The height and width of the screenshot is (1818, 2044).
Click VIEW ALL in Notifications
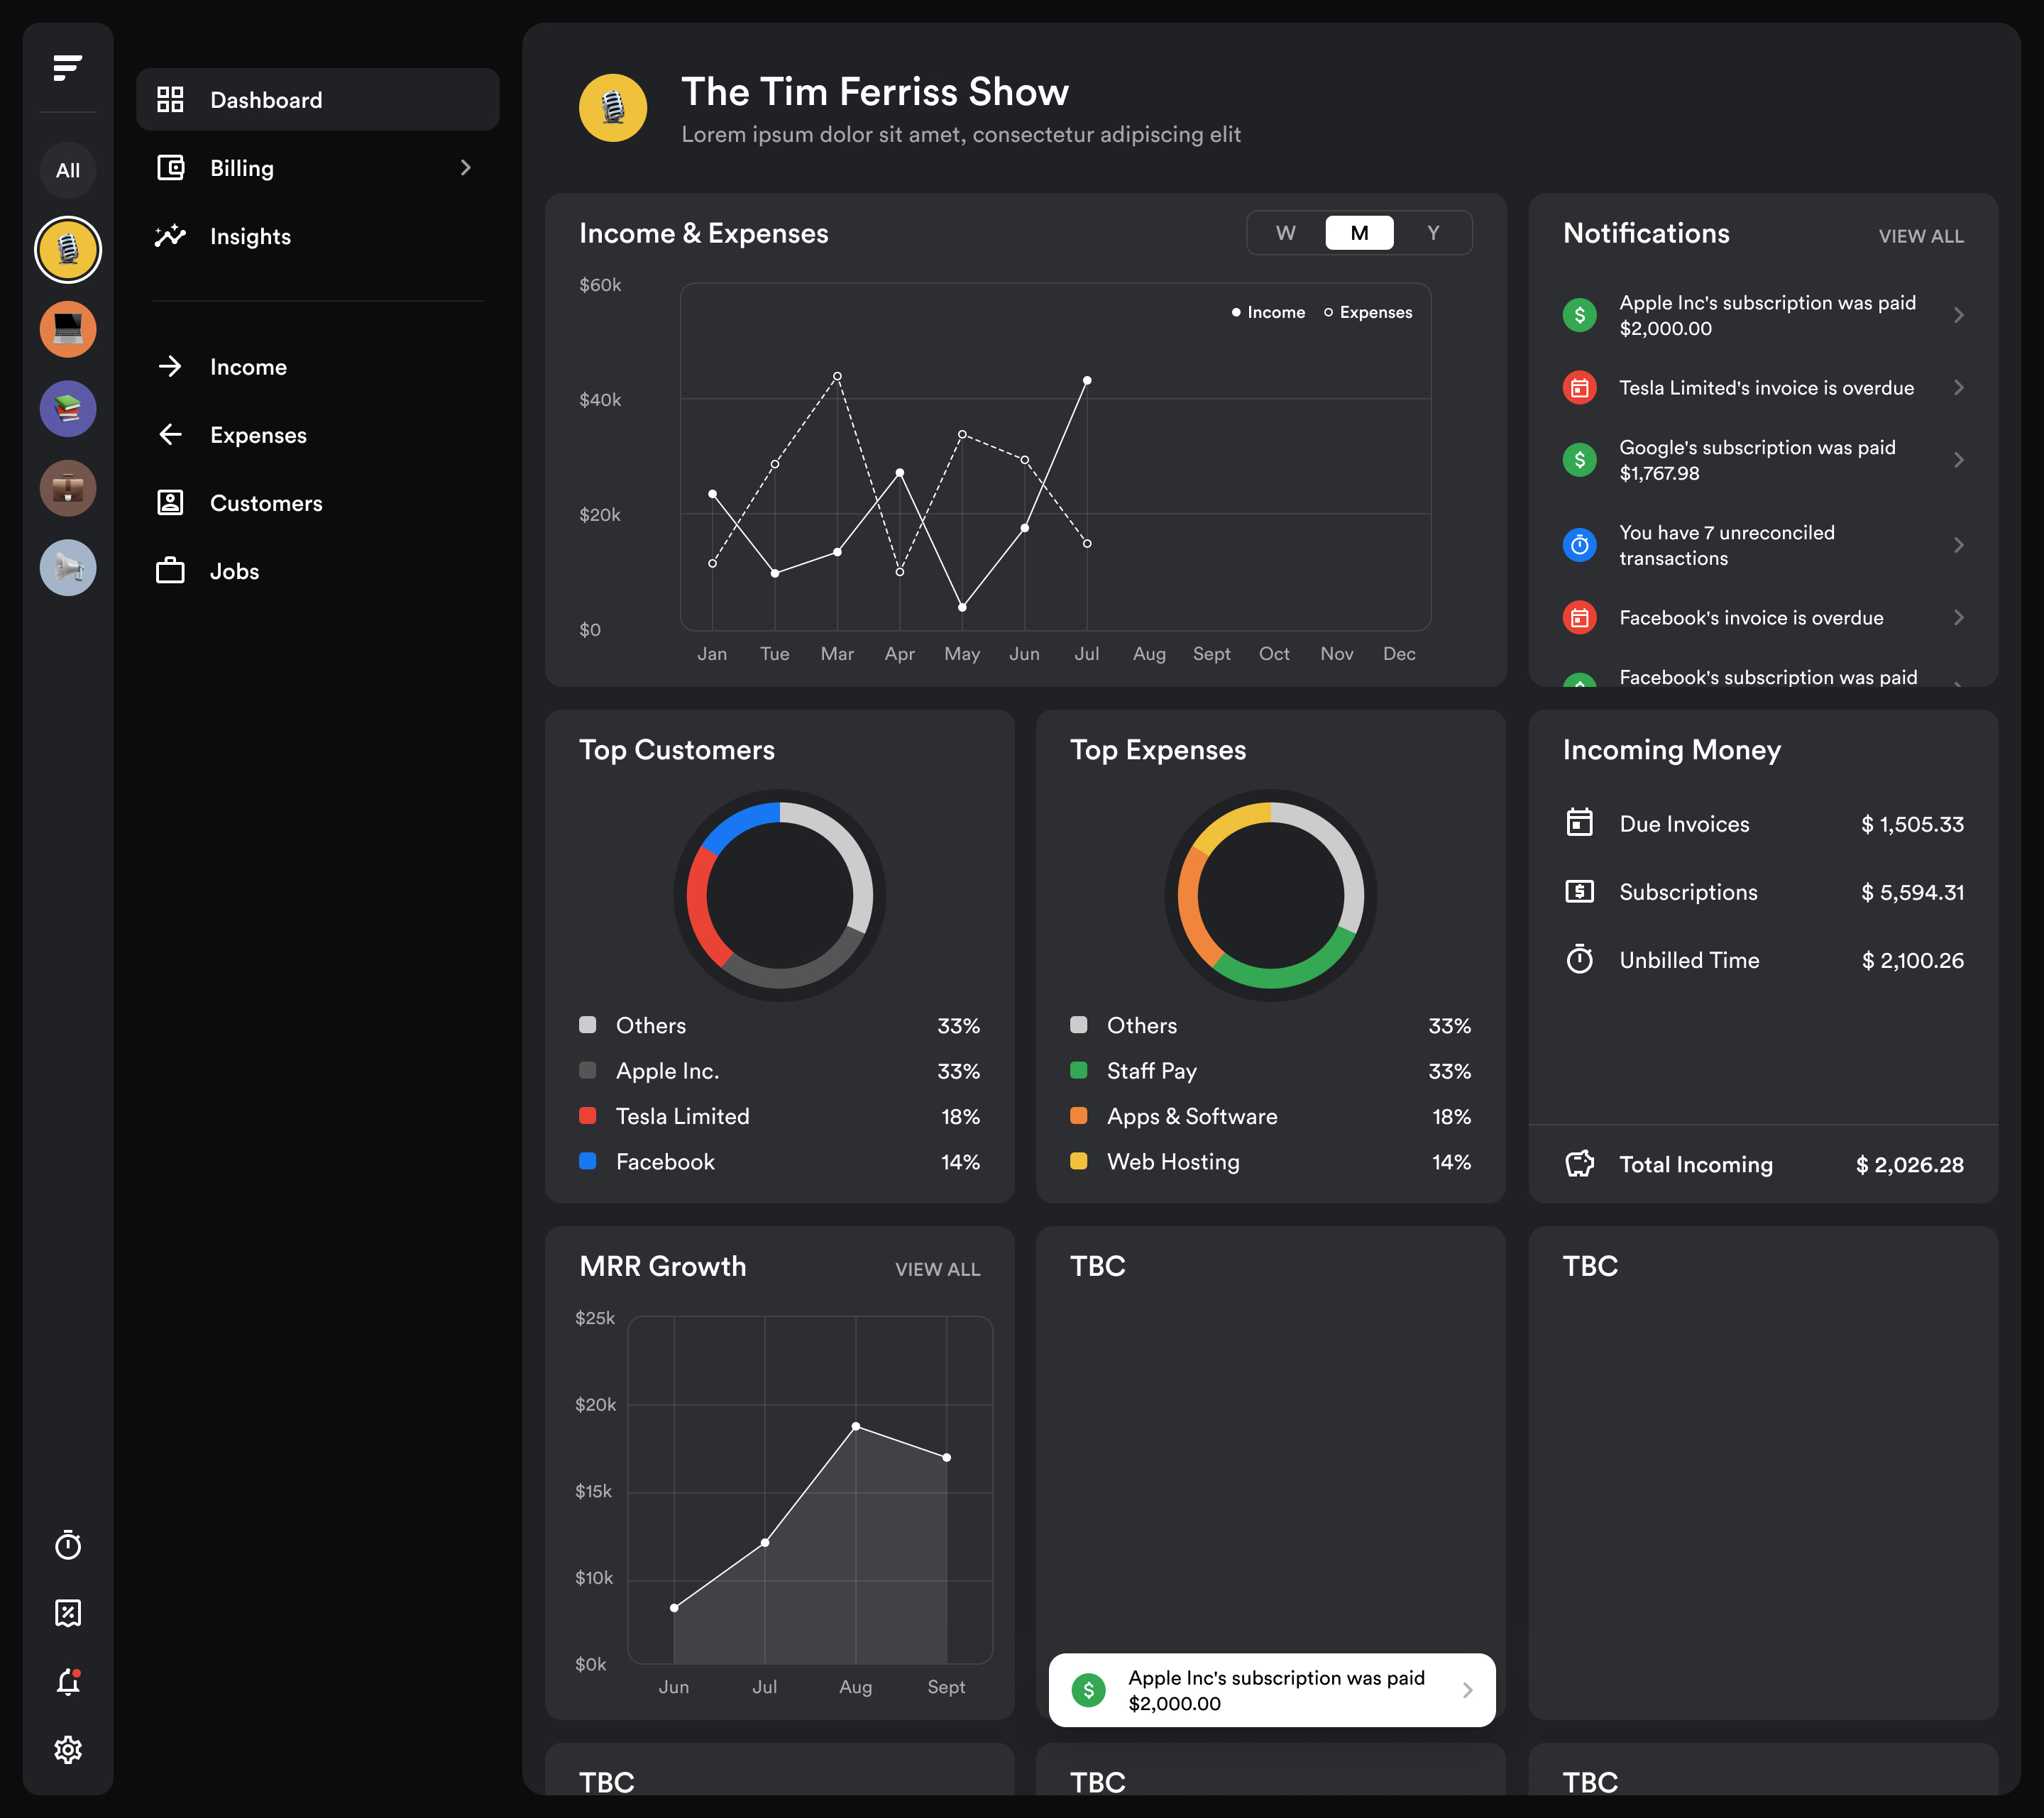coord(1920,236)
